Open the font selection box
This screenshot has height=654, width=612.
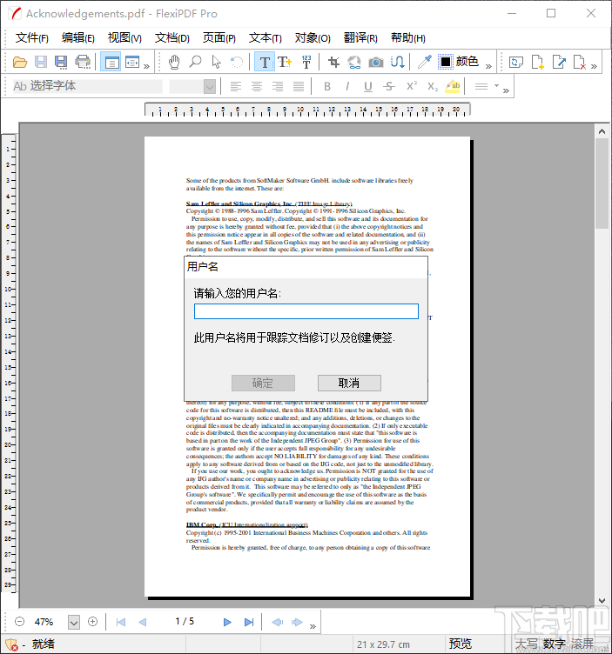coord(87,86)
